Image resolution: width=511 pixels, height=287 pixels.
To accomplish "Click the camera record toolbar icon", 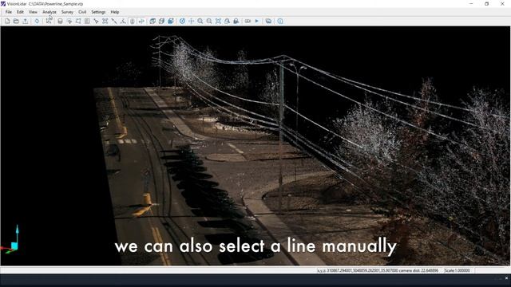I will coord(248,22).
